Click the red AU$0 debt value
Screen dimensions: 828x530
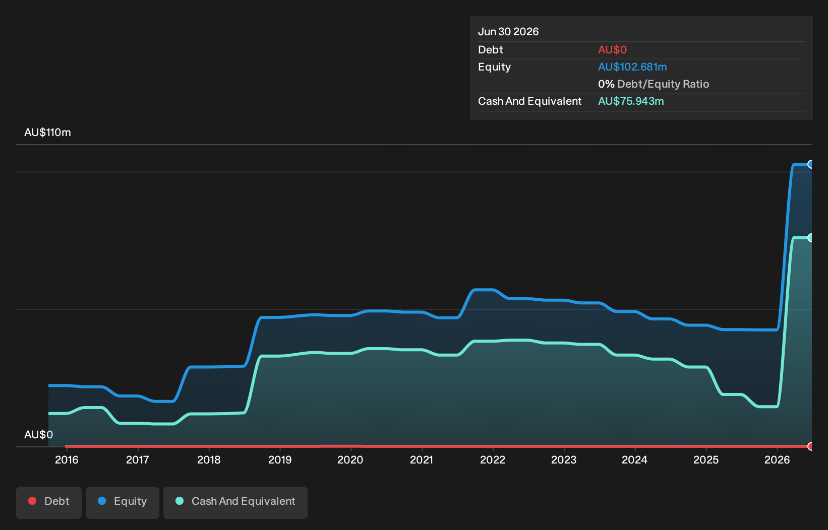(x=612, y=50)
